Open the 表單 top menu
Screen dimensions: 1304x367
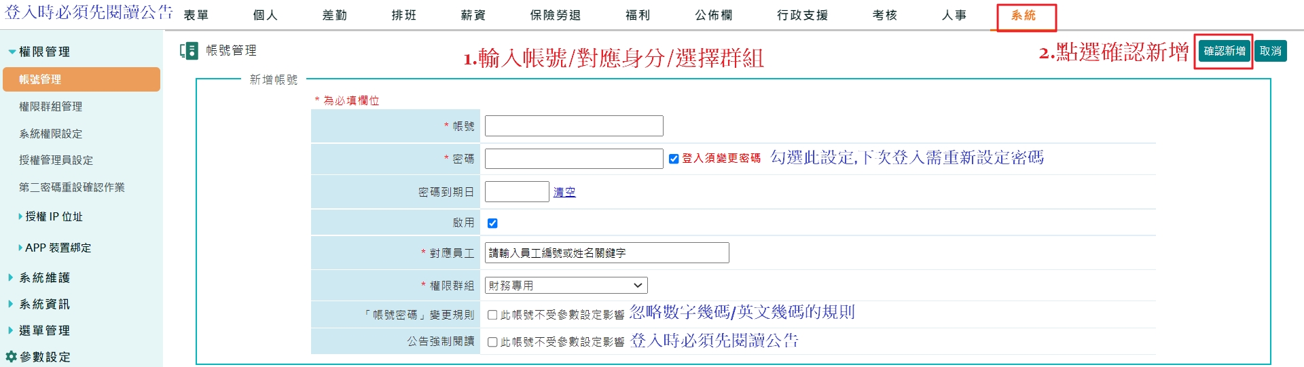196,15
